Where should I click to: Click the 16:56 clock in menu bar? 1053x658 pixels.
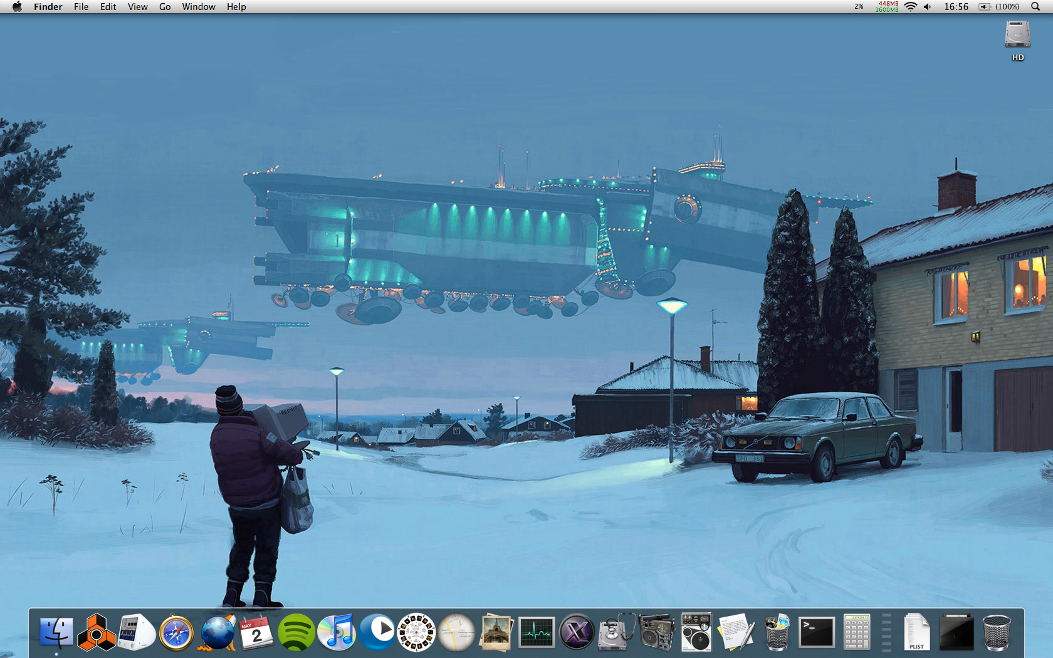click(956, 7)
